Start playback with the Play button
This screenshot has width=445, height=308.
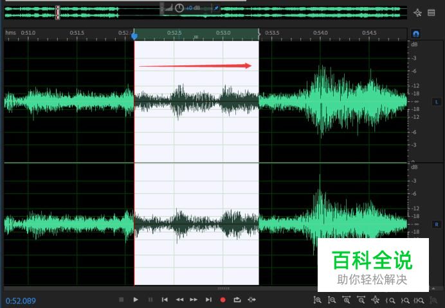(x=136, y=300)
